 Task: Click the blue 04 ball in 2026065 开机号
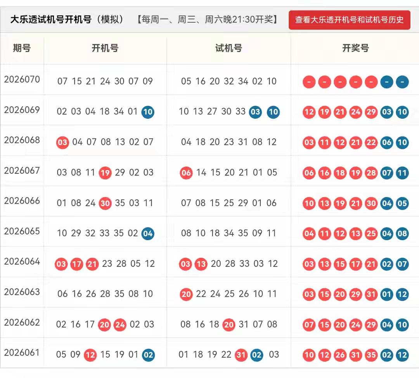[x=148, y=234]
